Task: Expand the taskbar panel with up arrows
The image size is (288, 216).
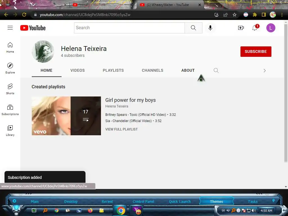Action: click(273, 201)
